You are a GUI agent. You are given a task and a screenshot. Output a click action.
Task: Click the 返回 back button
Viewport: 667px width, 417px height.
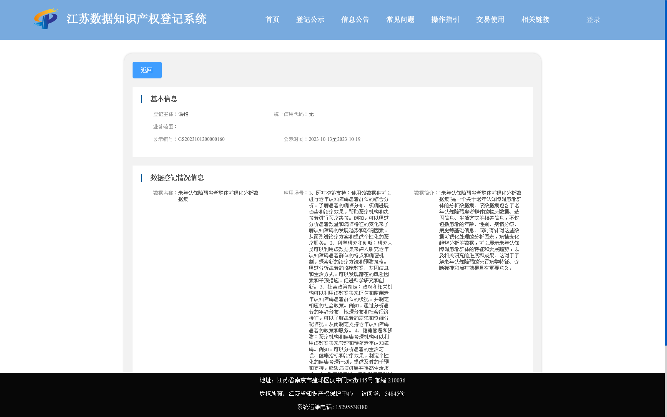[147, 70]
